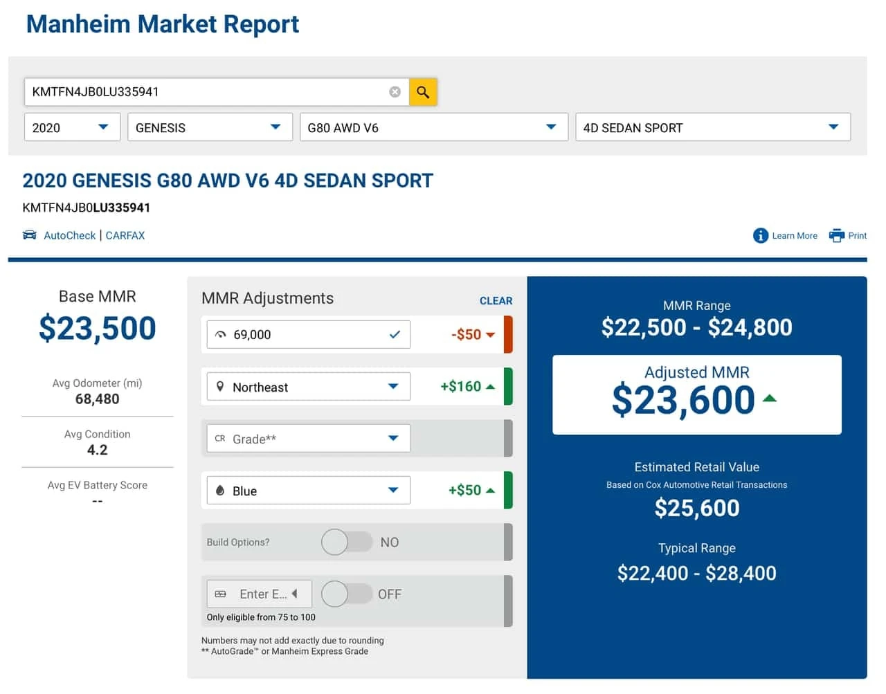Click the Enter E... battery score field
The height and width of the screenshot is (694, 886).
click(260, 594)
